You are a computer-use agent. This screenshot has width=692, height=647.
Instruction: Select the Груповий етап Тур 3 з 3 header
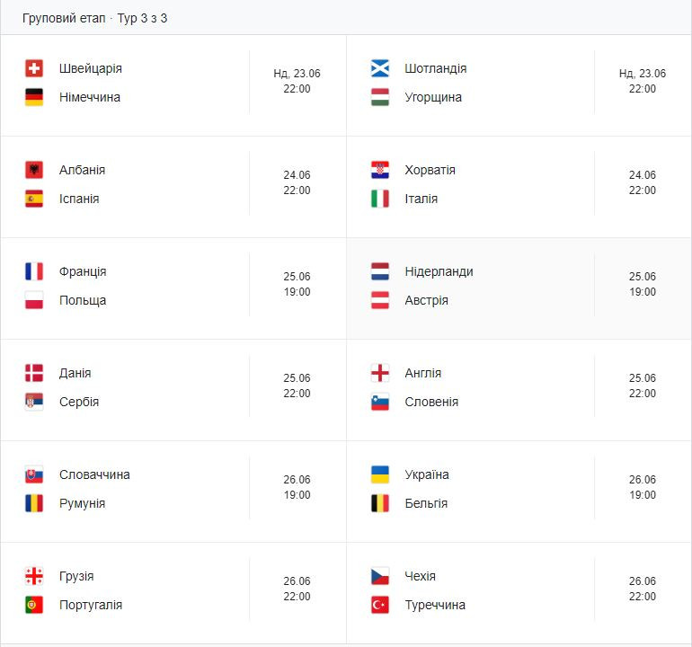click(x=95, y=19)
